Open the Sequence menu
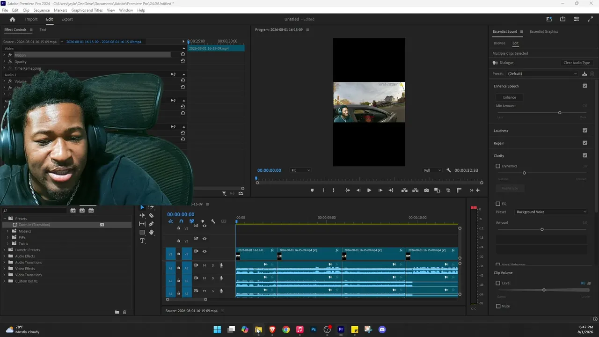The height and width of the screenshot is (337, 599). [42, 10]
